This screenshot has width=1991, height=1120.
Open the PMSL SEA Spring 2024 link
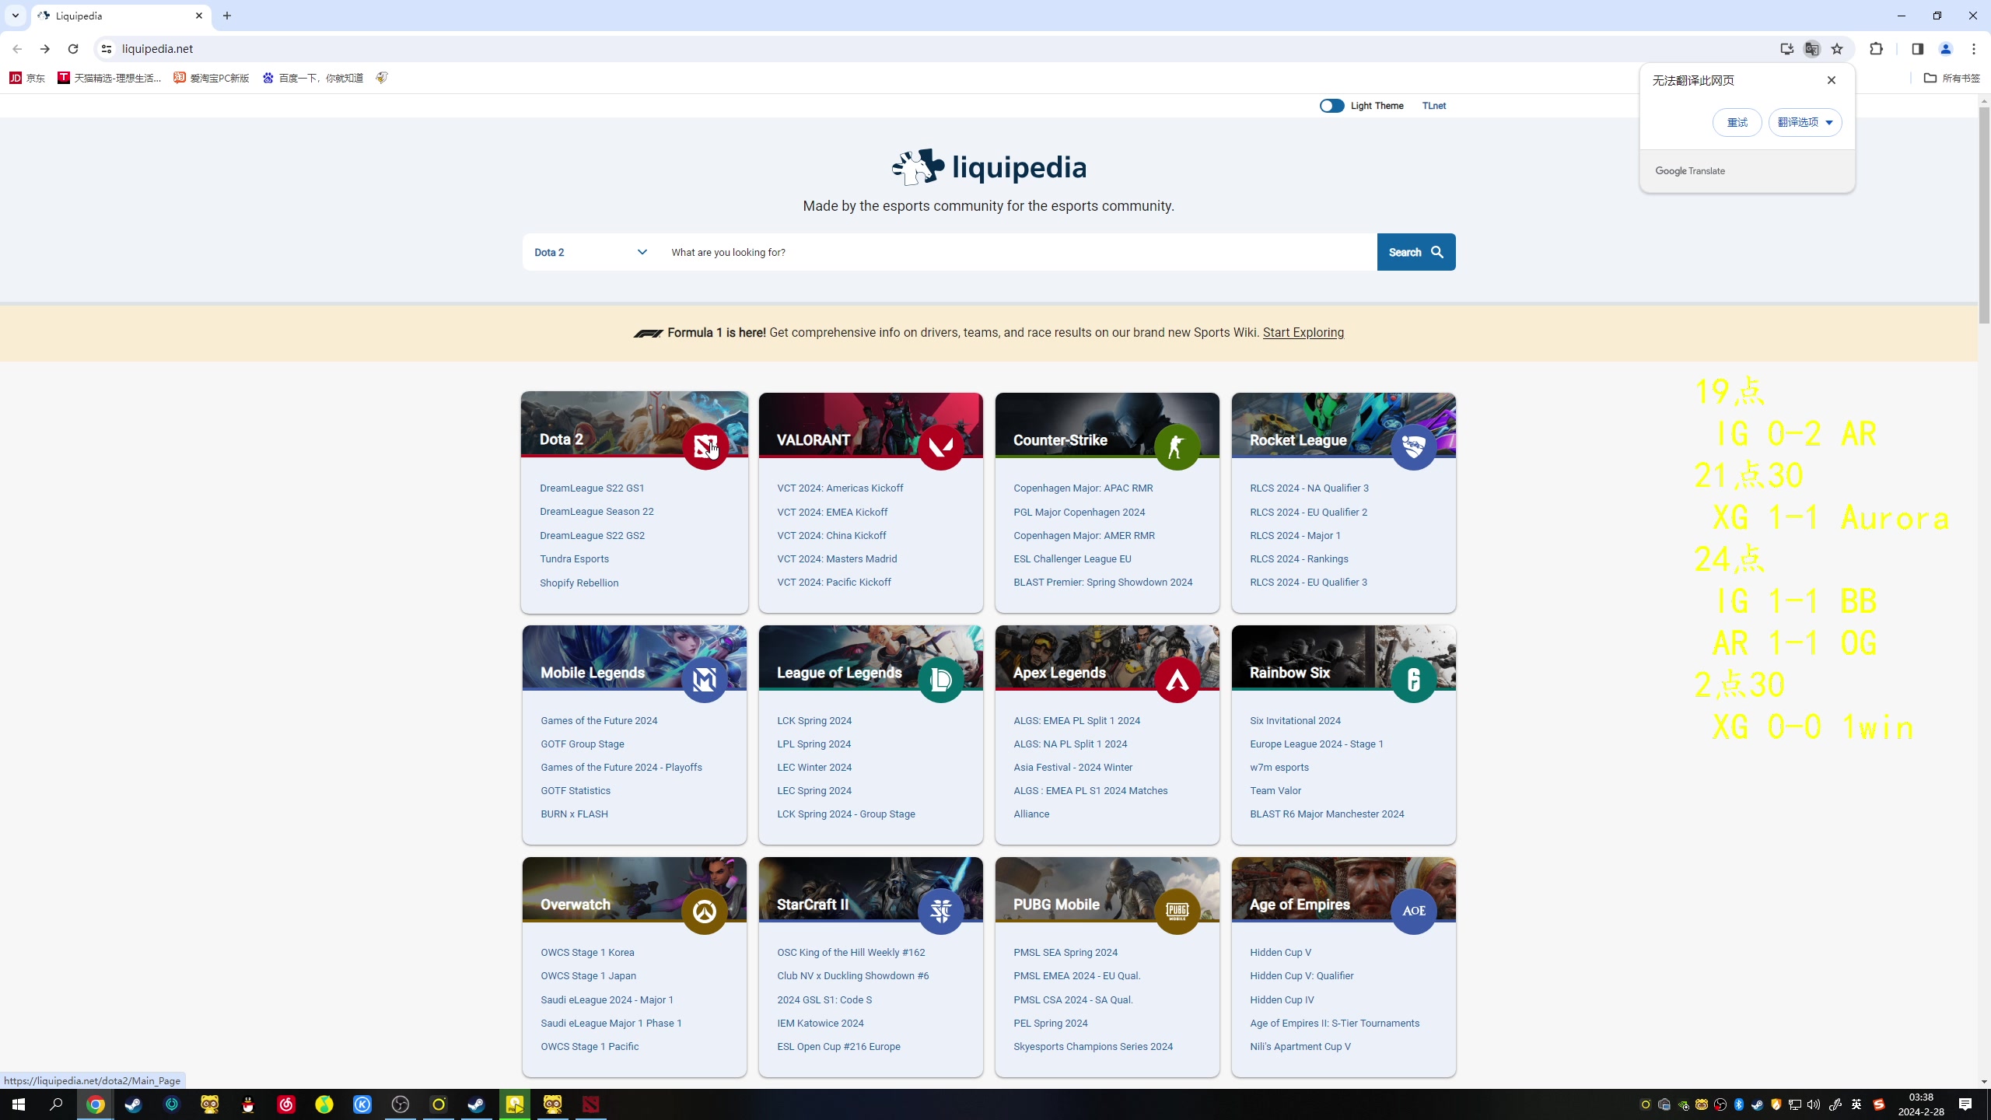tap(1065, 953)
